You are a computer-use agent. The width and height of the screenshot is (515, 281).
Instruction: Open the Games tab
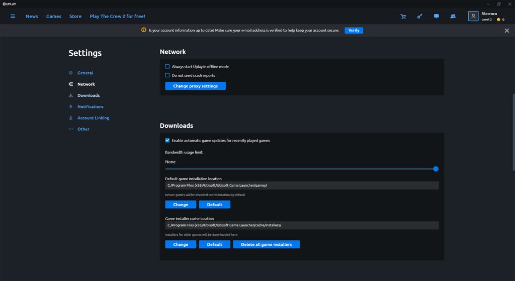[53, 17]
